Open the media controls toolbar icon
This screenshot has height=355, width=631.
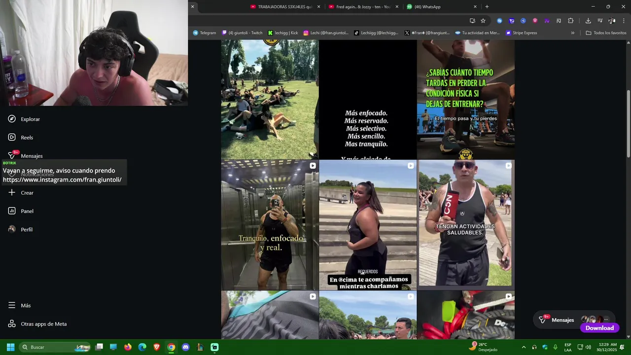click(600, 21)
